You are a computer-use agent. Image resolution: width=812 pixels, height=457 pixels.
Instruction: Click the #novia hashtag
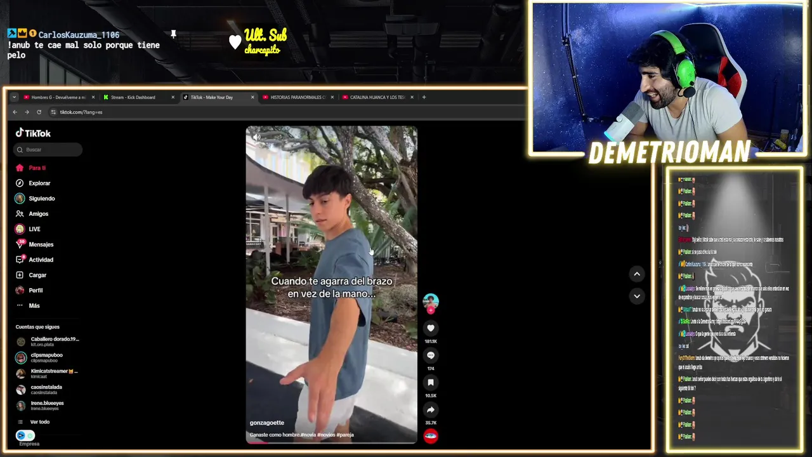pos(308,435)
